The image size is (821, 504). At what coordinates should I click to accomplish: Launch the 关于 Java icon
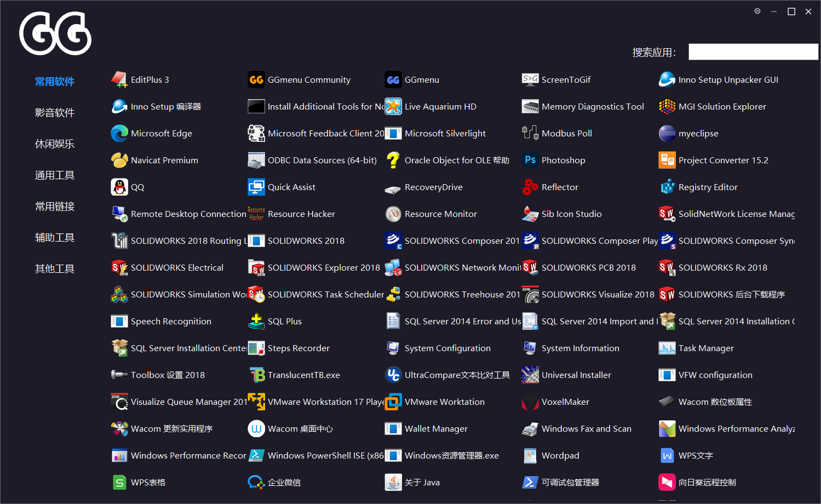point(393,482)
